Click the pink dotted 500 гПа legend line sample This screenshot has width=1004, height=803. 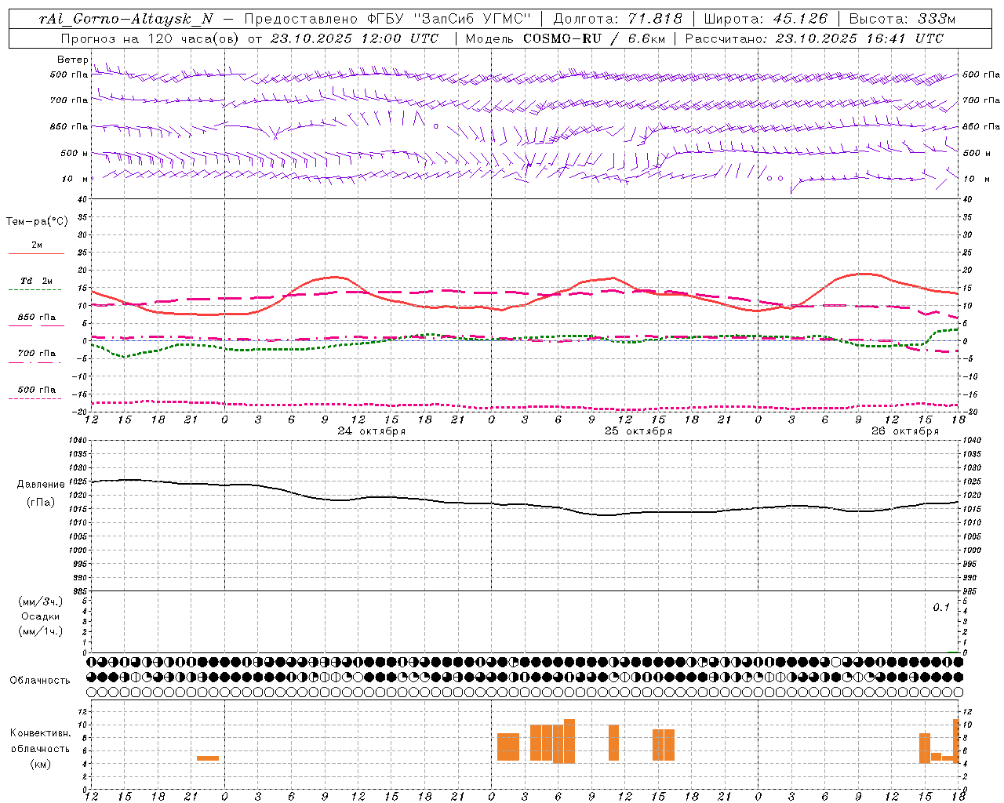tap(35, 398)
